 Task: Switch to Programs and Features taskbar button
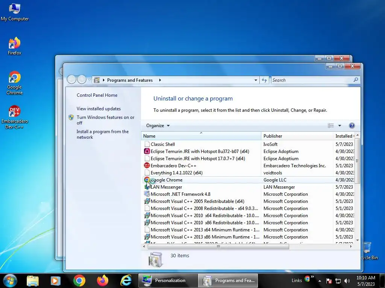tap(228, 280)
